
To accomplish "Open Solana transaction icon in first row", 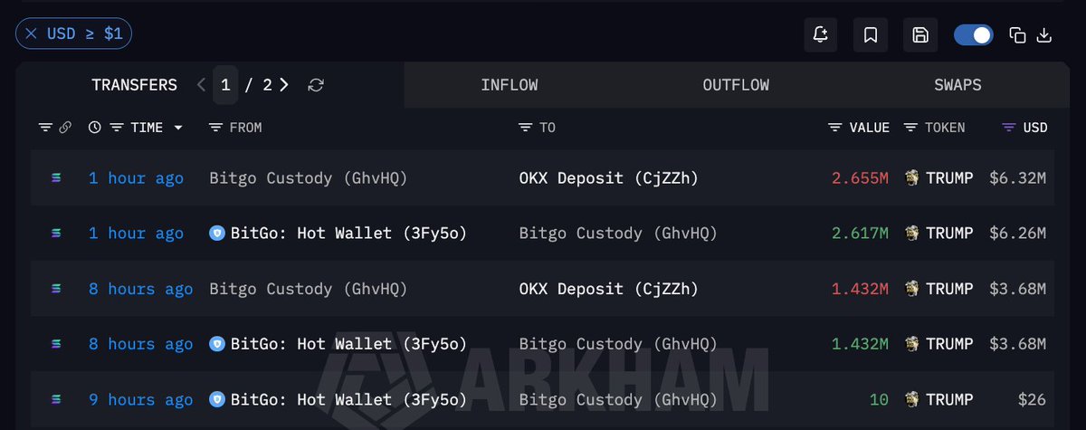I will (x=57, y=178).
